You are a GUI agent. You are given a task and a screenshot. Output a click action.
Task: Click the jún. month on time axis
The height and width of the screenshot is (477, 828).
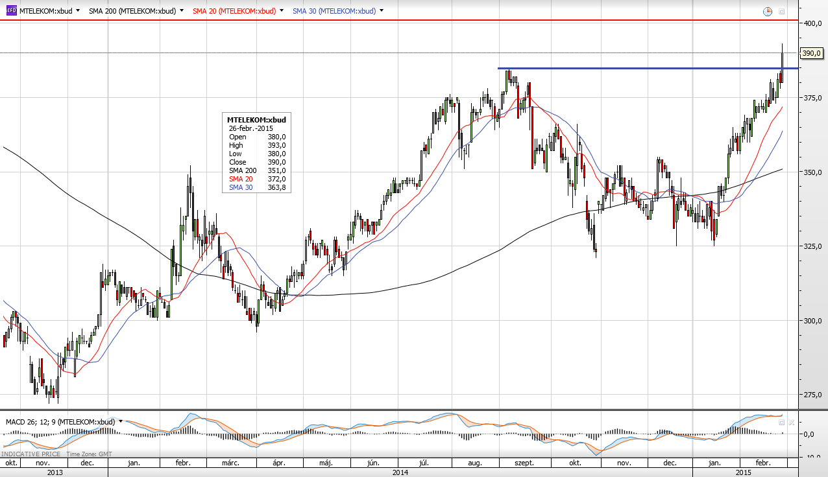[373, 463]
